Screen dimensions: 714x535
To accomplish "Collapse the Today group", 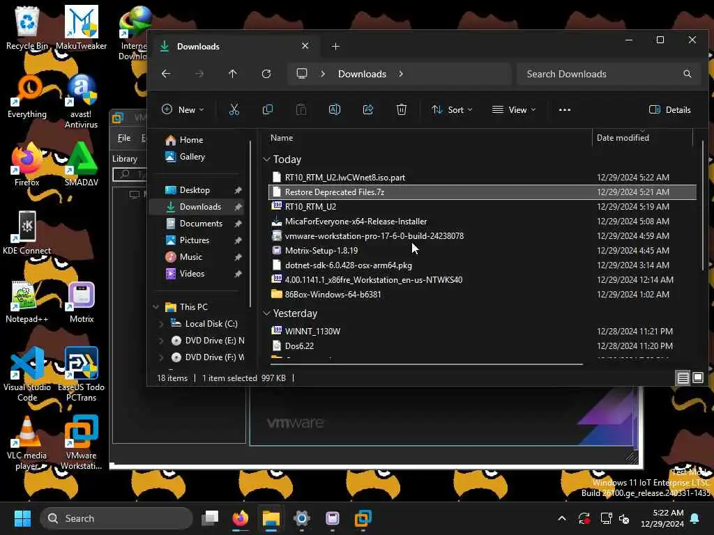I will 266,160.
